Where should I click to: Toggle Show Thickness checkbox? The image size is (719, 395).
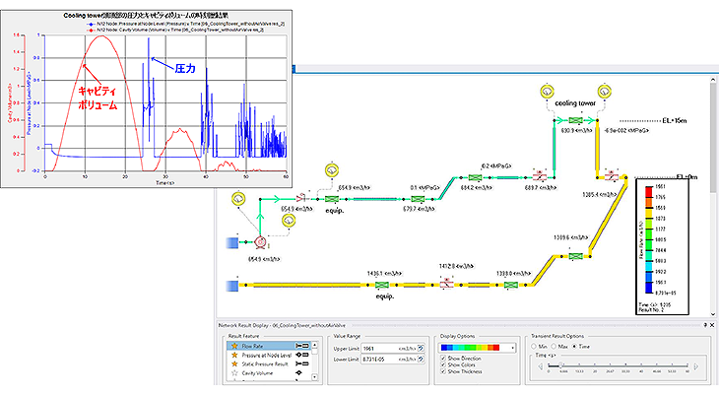tap(443, 371)
